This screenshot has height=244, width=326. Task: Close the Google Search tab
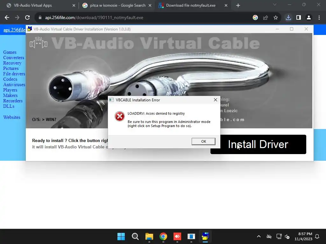150,6
